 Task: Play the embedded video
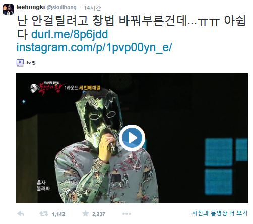(132, 138)
